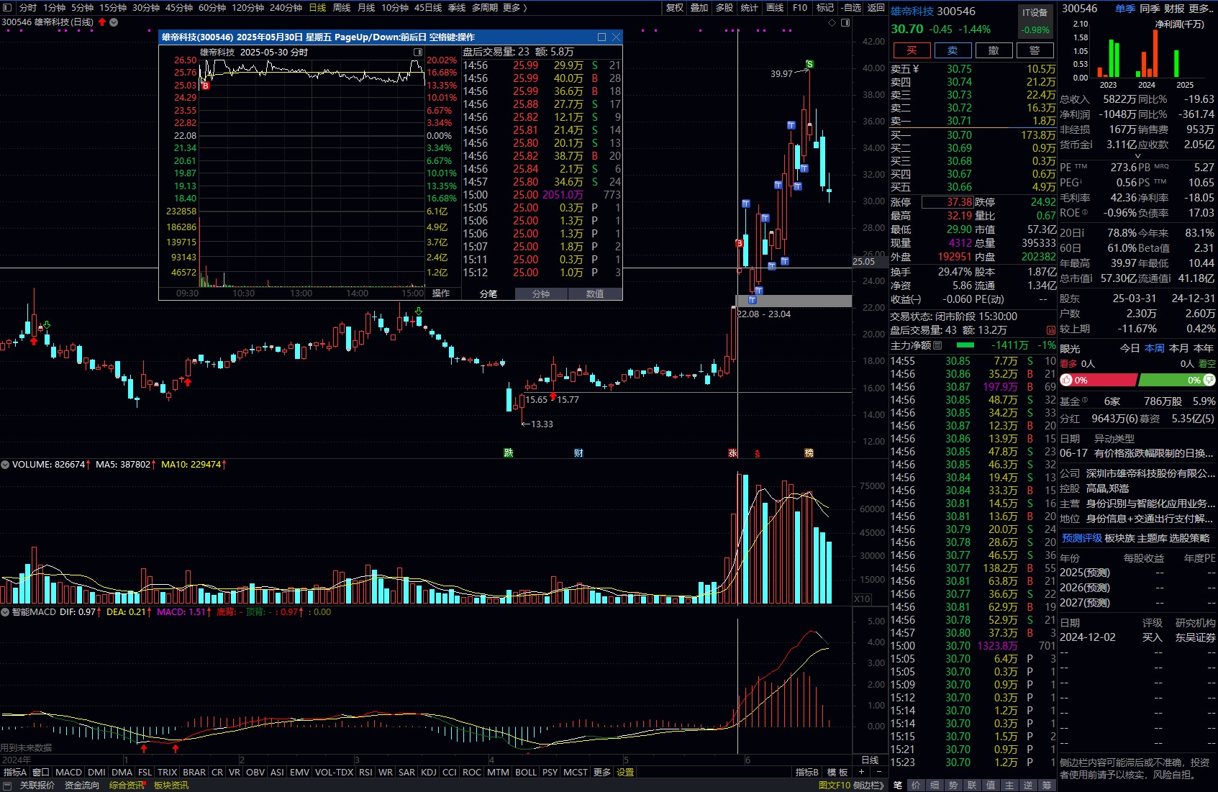Switch to the 数值 tab in popup
The height and width of the screenshot is (792, 1218).
(x=595, y=293)
